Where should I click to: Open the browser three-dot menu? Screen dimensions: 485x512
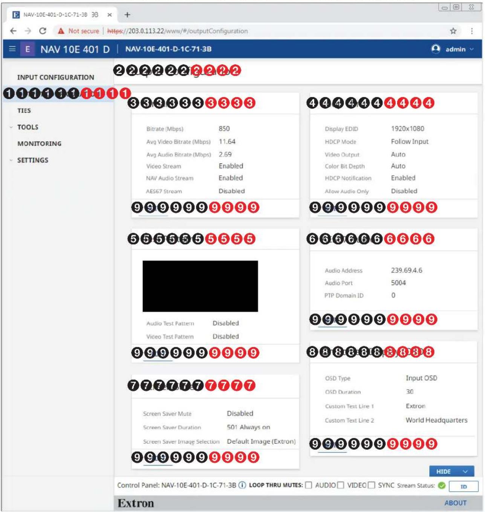472,31
